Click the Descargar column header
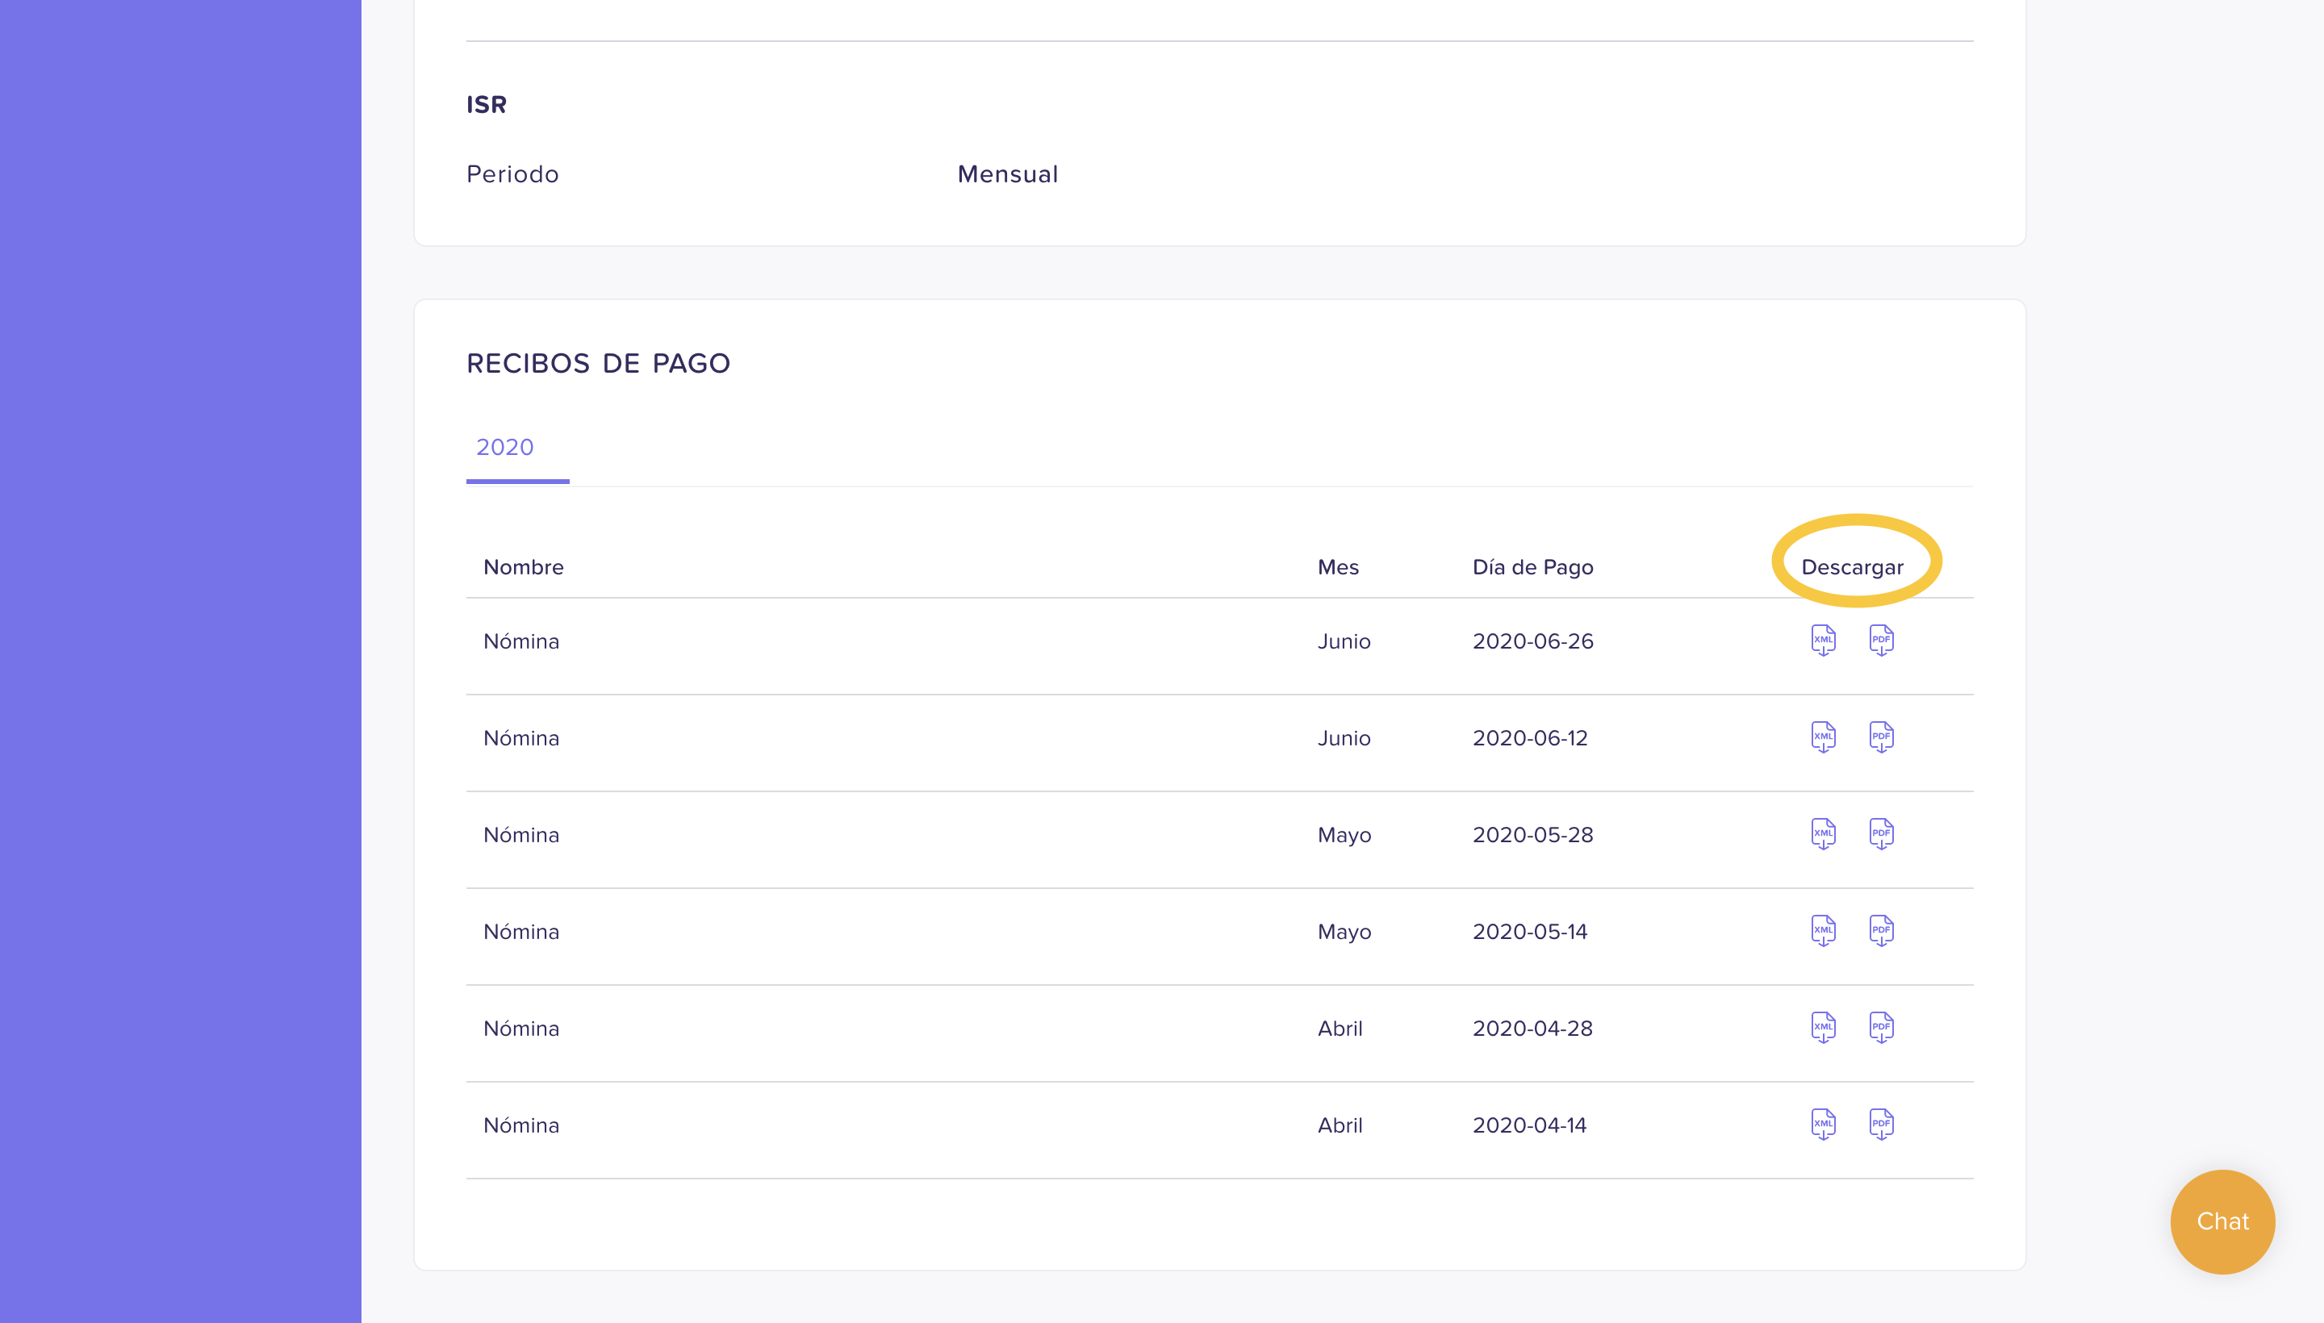The height and width of the screenshot is (1323, 2324). (x=1852, y=567)
